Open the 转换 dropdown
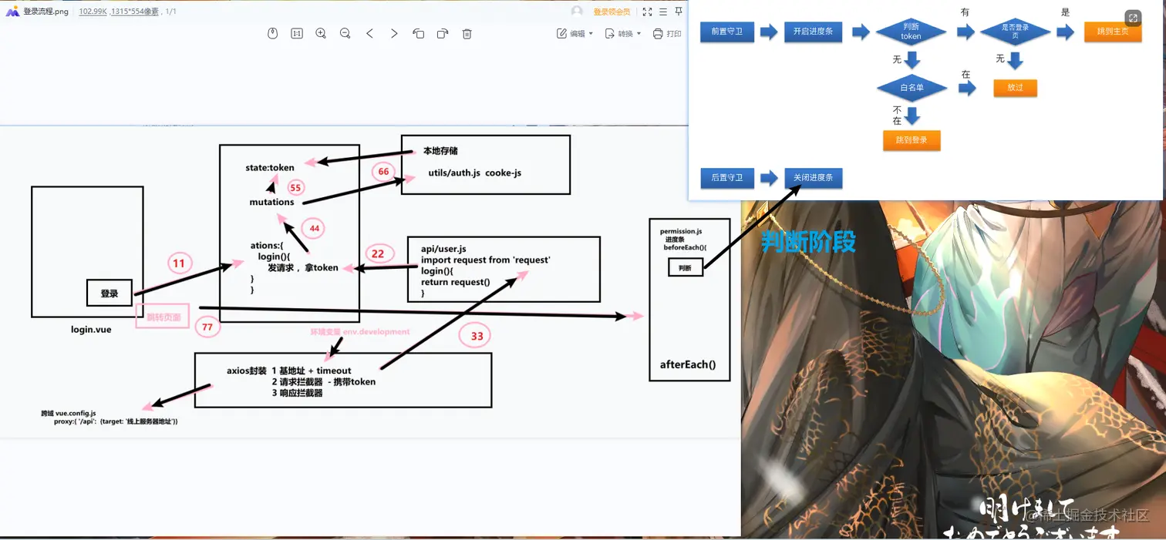Screen dimensions: 1166x540 pos(624,33)
